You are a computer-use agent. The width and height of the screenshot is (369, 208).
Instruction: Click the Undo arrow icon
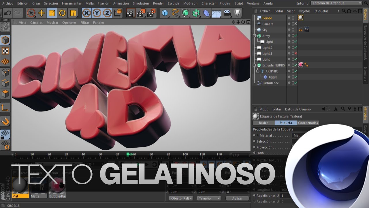[8, 13]
